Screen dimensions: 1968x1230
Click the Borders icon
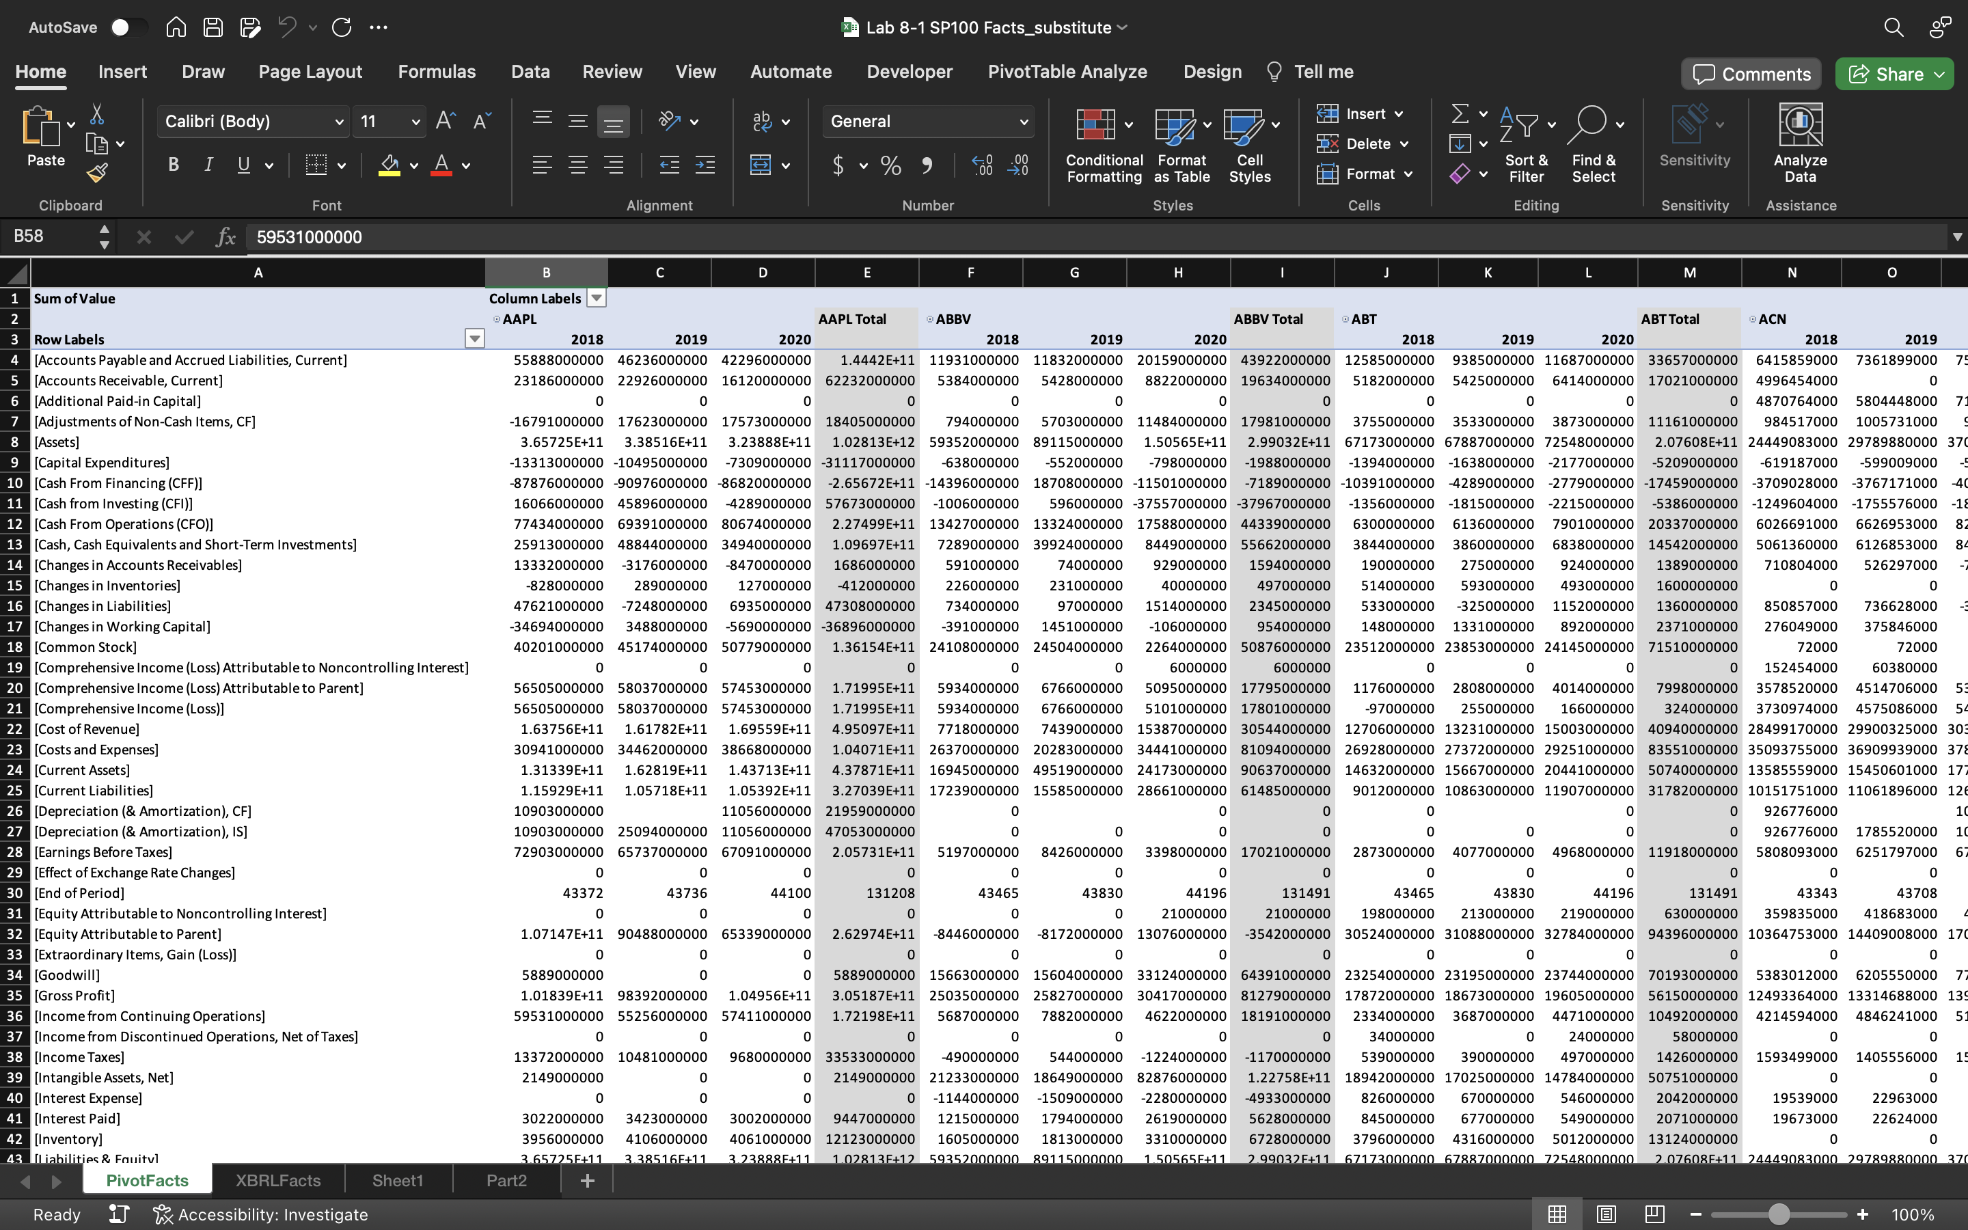pos(316,165)
